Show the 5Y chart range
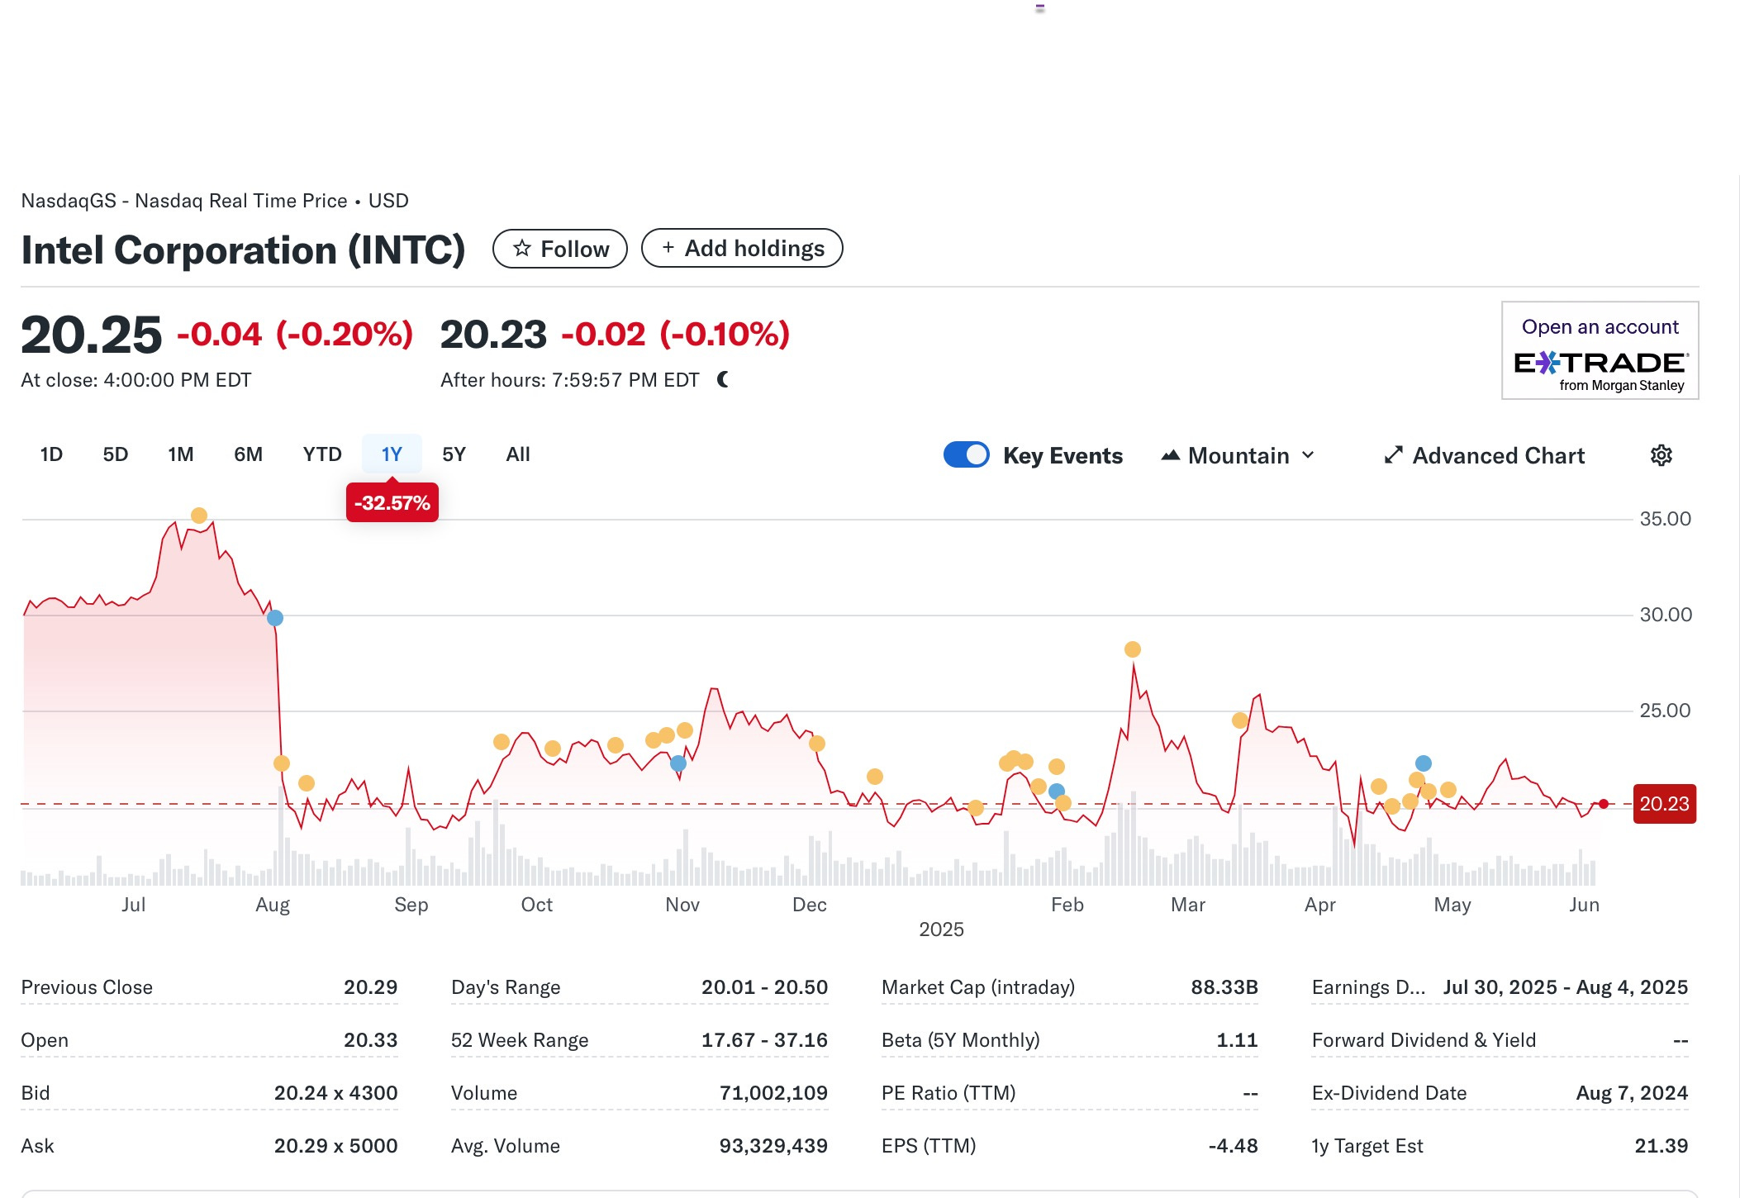Screen dimensions: 1740x1198 (x=454, y=454)
